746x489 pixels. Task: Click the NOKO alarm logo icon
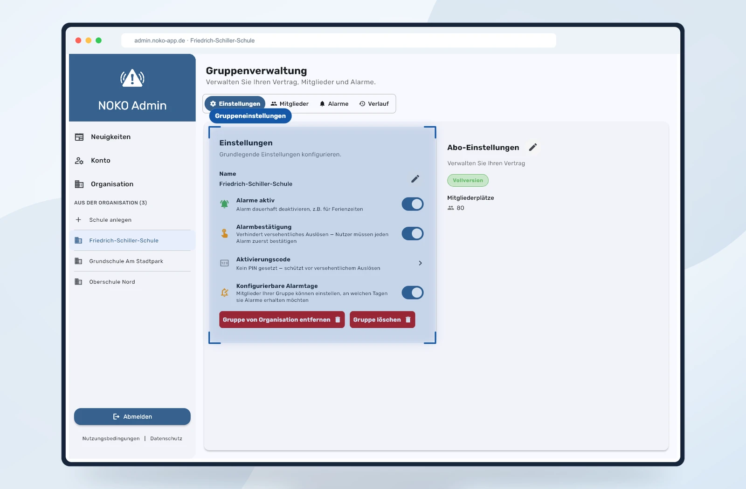[132, 78]
